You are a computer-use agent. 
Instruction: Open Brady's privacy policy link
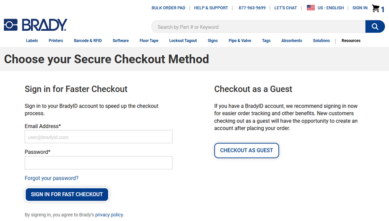click(x=109, y=215)
